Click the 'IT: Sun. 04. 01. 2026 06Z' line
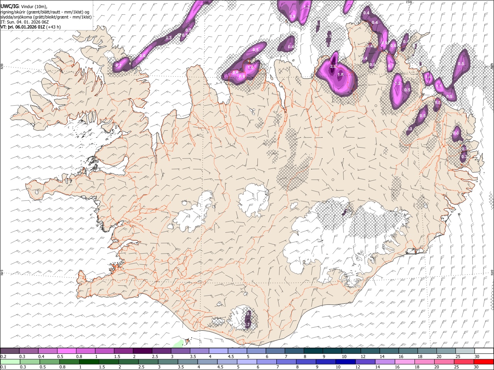Image resolution: width=494 pixels, height=370 pixels. pyautogui.click(x=25, y=22)
